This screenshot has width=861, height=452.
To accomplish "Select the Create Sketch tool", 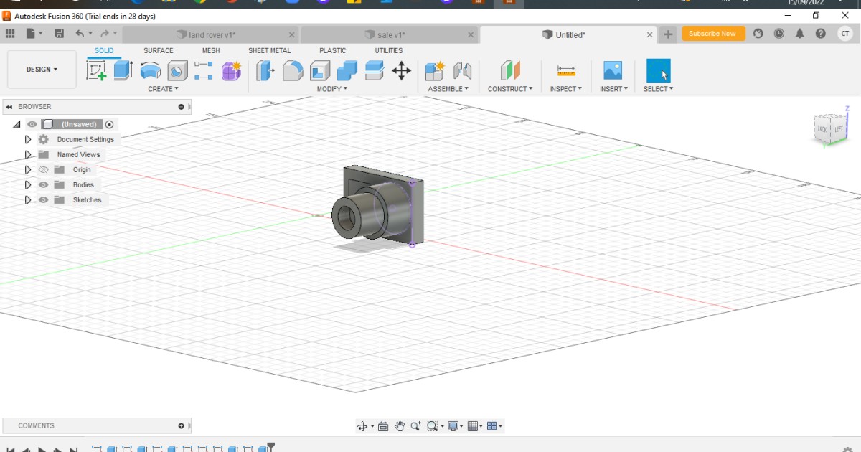I will pyautogui.click(x=97, y=70).
